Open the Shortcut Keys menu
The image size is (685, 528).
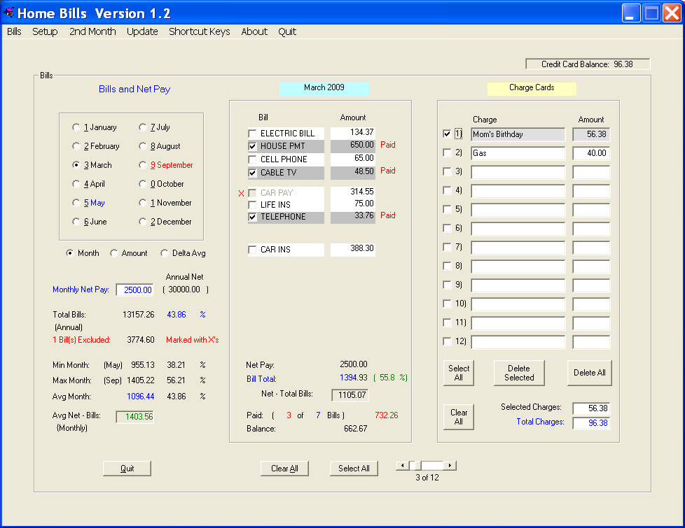(x=199, y=31)
